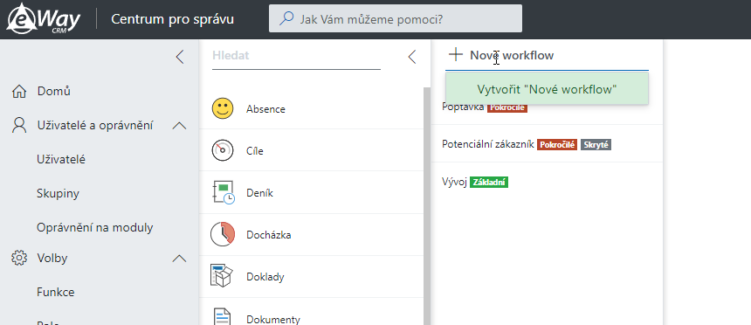Image resolution: width=751 pixels, height=325 pixels.
Task: Select the Dokumenty module
Action: click(312, 312)
